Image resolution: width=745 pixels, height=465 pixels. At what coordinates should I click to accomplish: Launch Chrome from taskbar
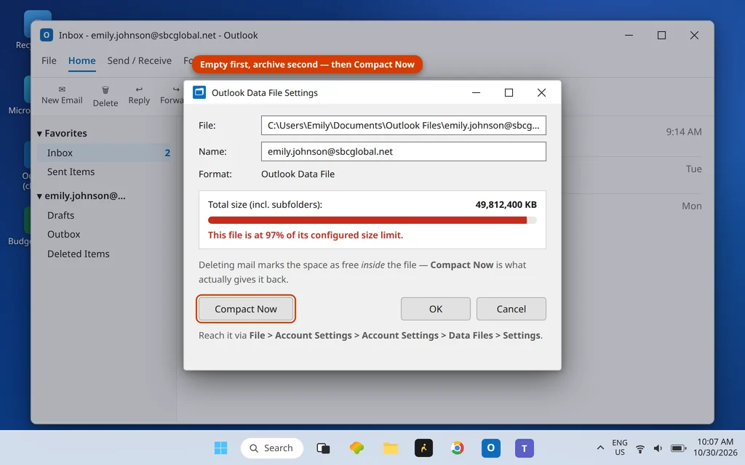(x=457, y=448)
